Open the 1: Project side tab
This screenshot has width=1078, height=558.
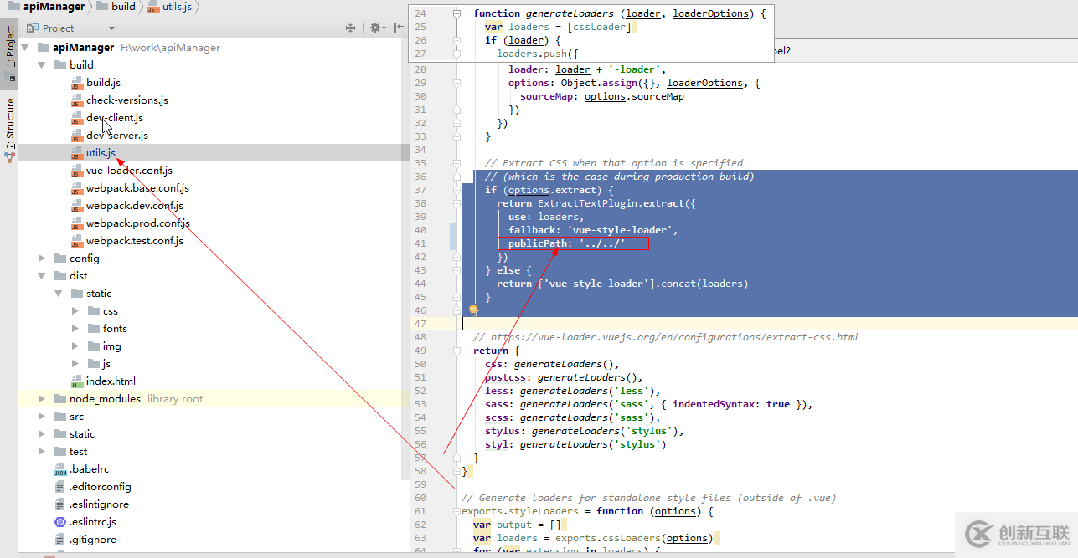[10, 46]
